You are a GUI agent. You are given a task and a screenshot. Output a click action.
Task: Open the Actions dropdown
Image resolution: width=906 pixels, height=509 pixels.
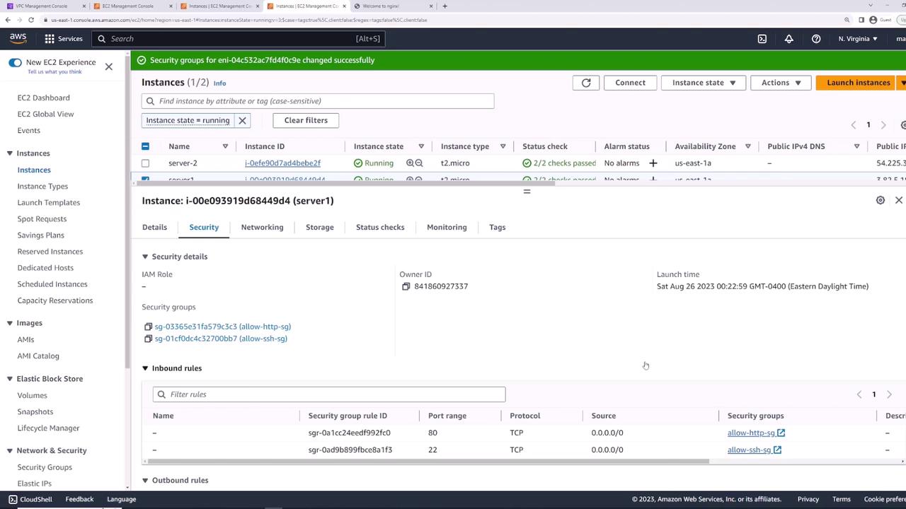pyautogui.click(x=781, y=83)
